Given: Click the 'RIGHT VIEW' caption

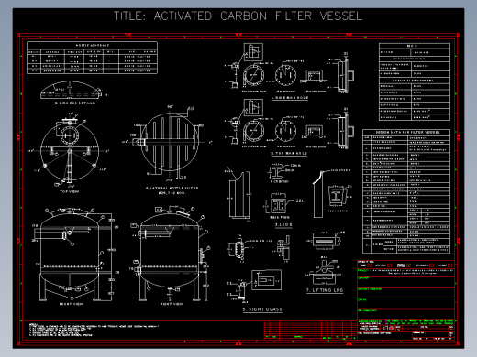Looking at the screenshot, I should point(172,304).
